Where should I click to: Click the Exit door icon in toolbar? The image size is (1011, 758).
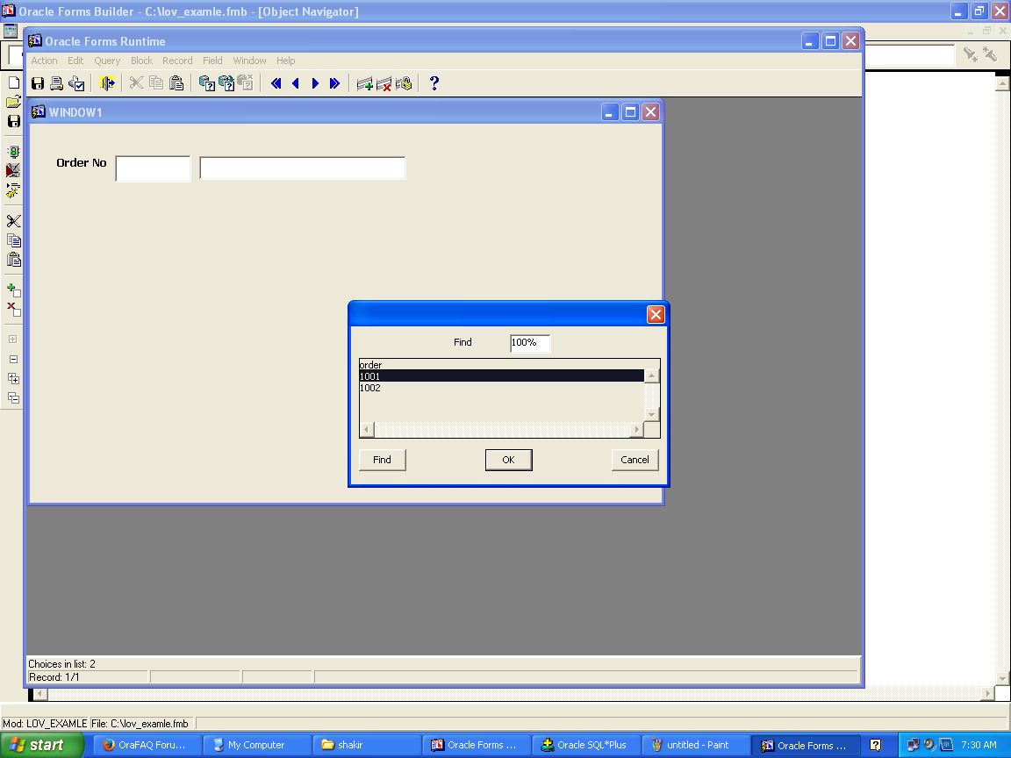point(108,83)
